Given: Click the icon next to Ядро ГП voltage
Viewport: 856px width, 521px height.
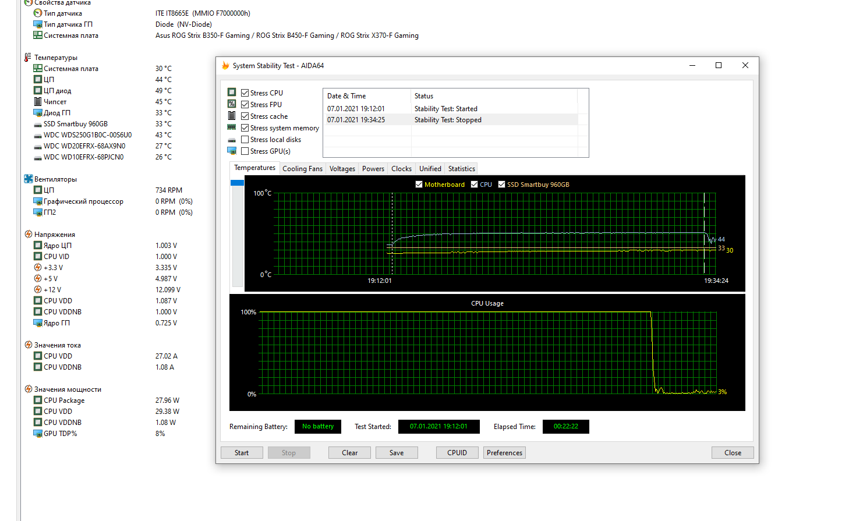Looking at the screenshot, I should click(38, 322).
